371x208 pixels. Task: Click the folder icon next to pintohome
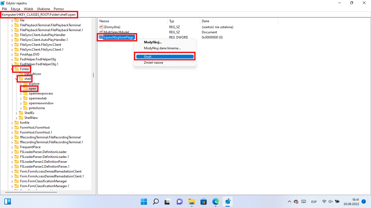(x=25, y=108)
